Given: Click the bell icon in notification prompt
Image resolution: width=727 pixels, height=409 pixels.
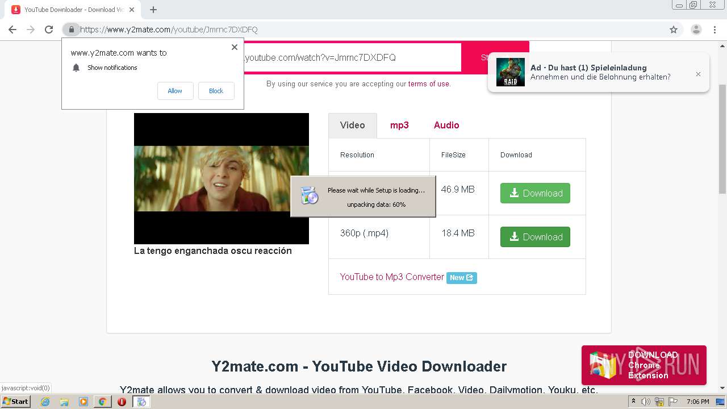Looking at the screenshot, I should click(76, 68).
